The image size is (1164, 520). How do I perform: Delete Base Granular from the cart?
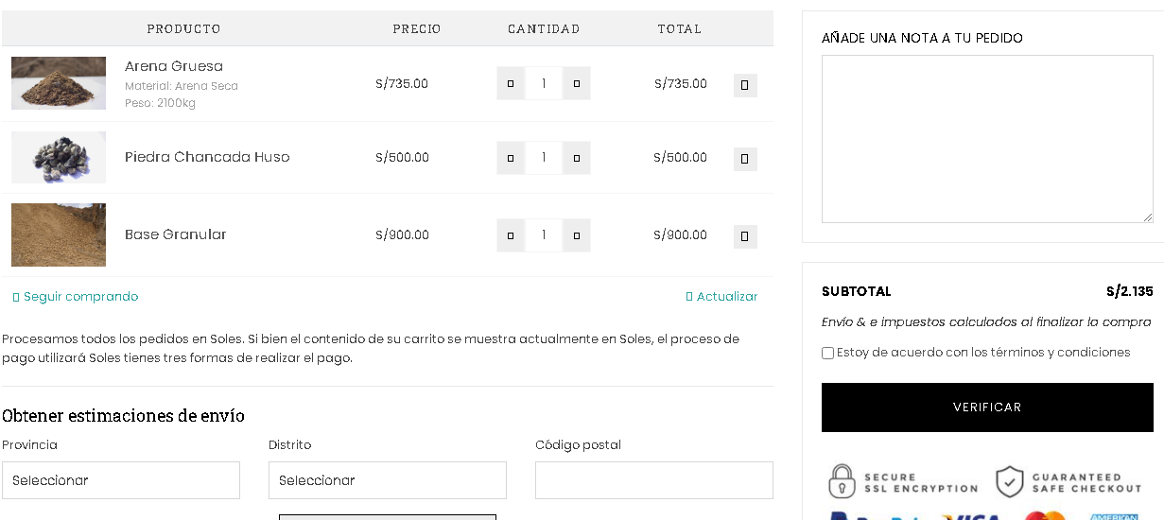pos(745,236)
